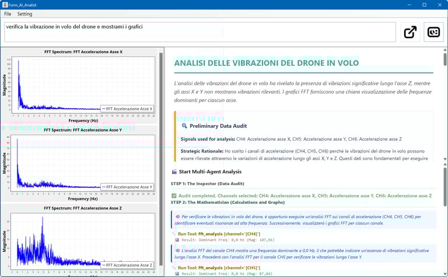
Task: Click the Start Multi-Agent Analysis text
Action: [x=210, y=172]
